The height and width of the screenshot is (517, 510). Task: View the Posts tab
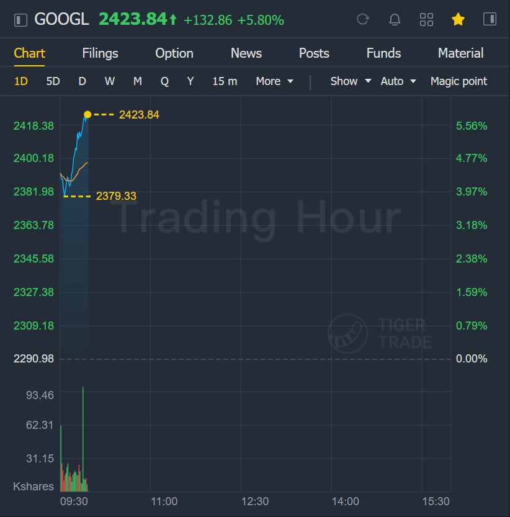click(314, 53)
